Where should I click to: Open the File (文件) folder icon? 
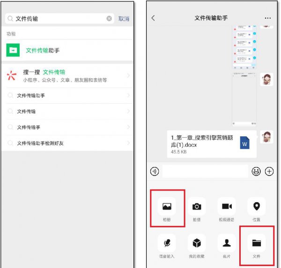click(x=256, y=243)
